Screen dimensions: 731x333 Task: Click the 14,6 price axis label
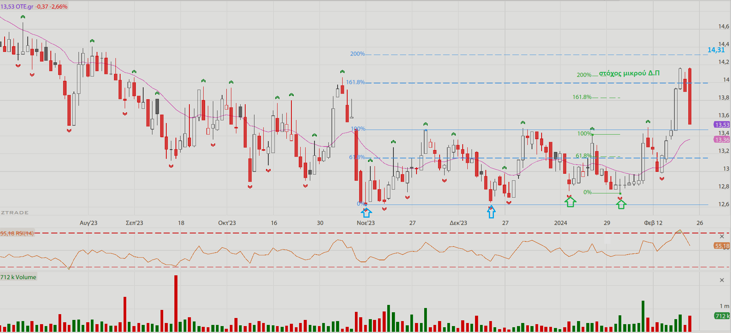coord(724,27)
